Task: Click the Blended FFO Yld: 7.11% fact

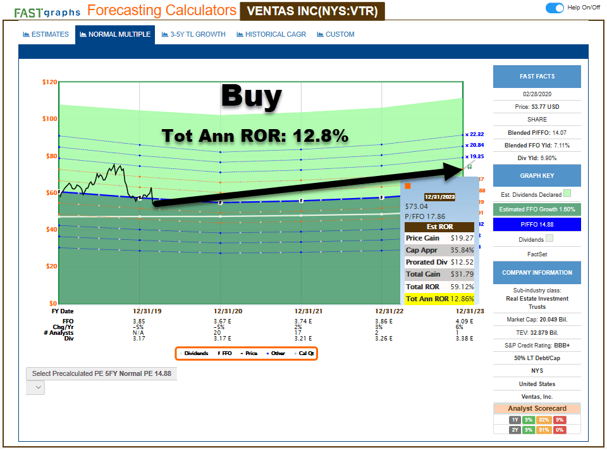Action: (x=537, y=146)
